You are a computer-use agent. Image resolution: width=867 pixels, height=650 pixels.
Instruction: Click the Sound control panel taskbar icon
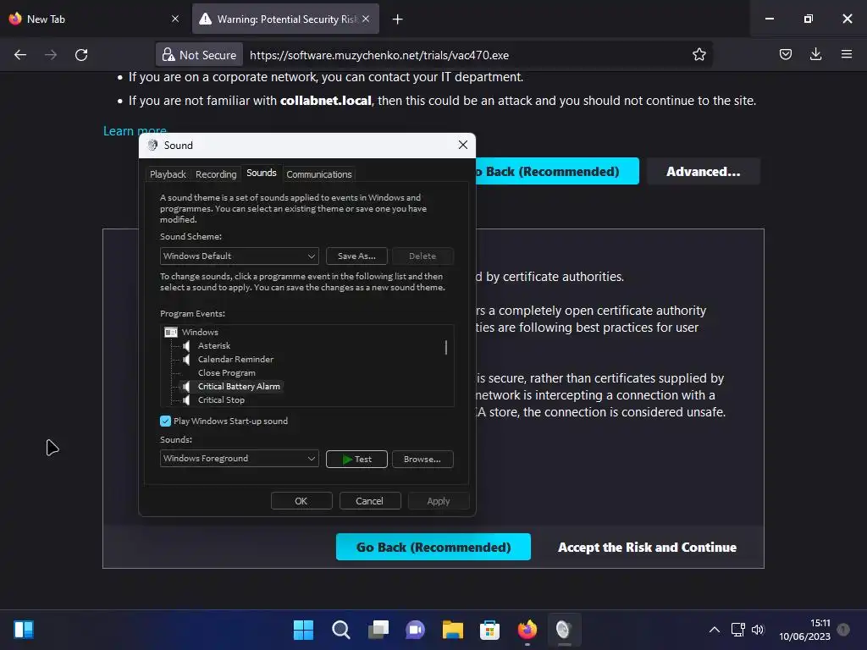coord(564,630)
